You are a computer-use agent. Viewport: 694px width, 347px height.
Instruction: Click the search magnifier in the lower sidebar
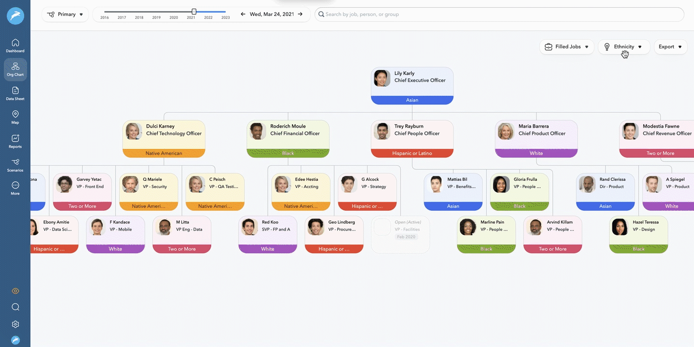point(15,307)
